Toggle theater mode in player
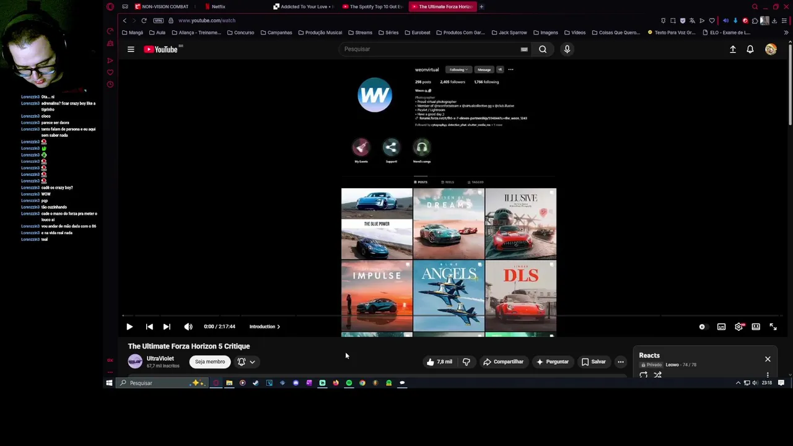This screenshot has height=446, width=793. point(756,326)
